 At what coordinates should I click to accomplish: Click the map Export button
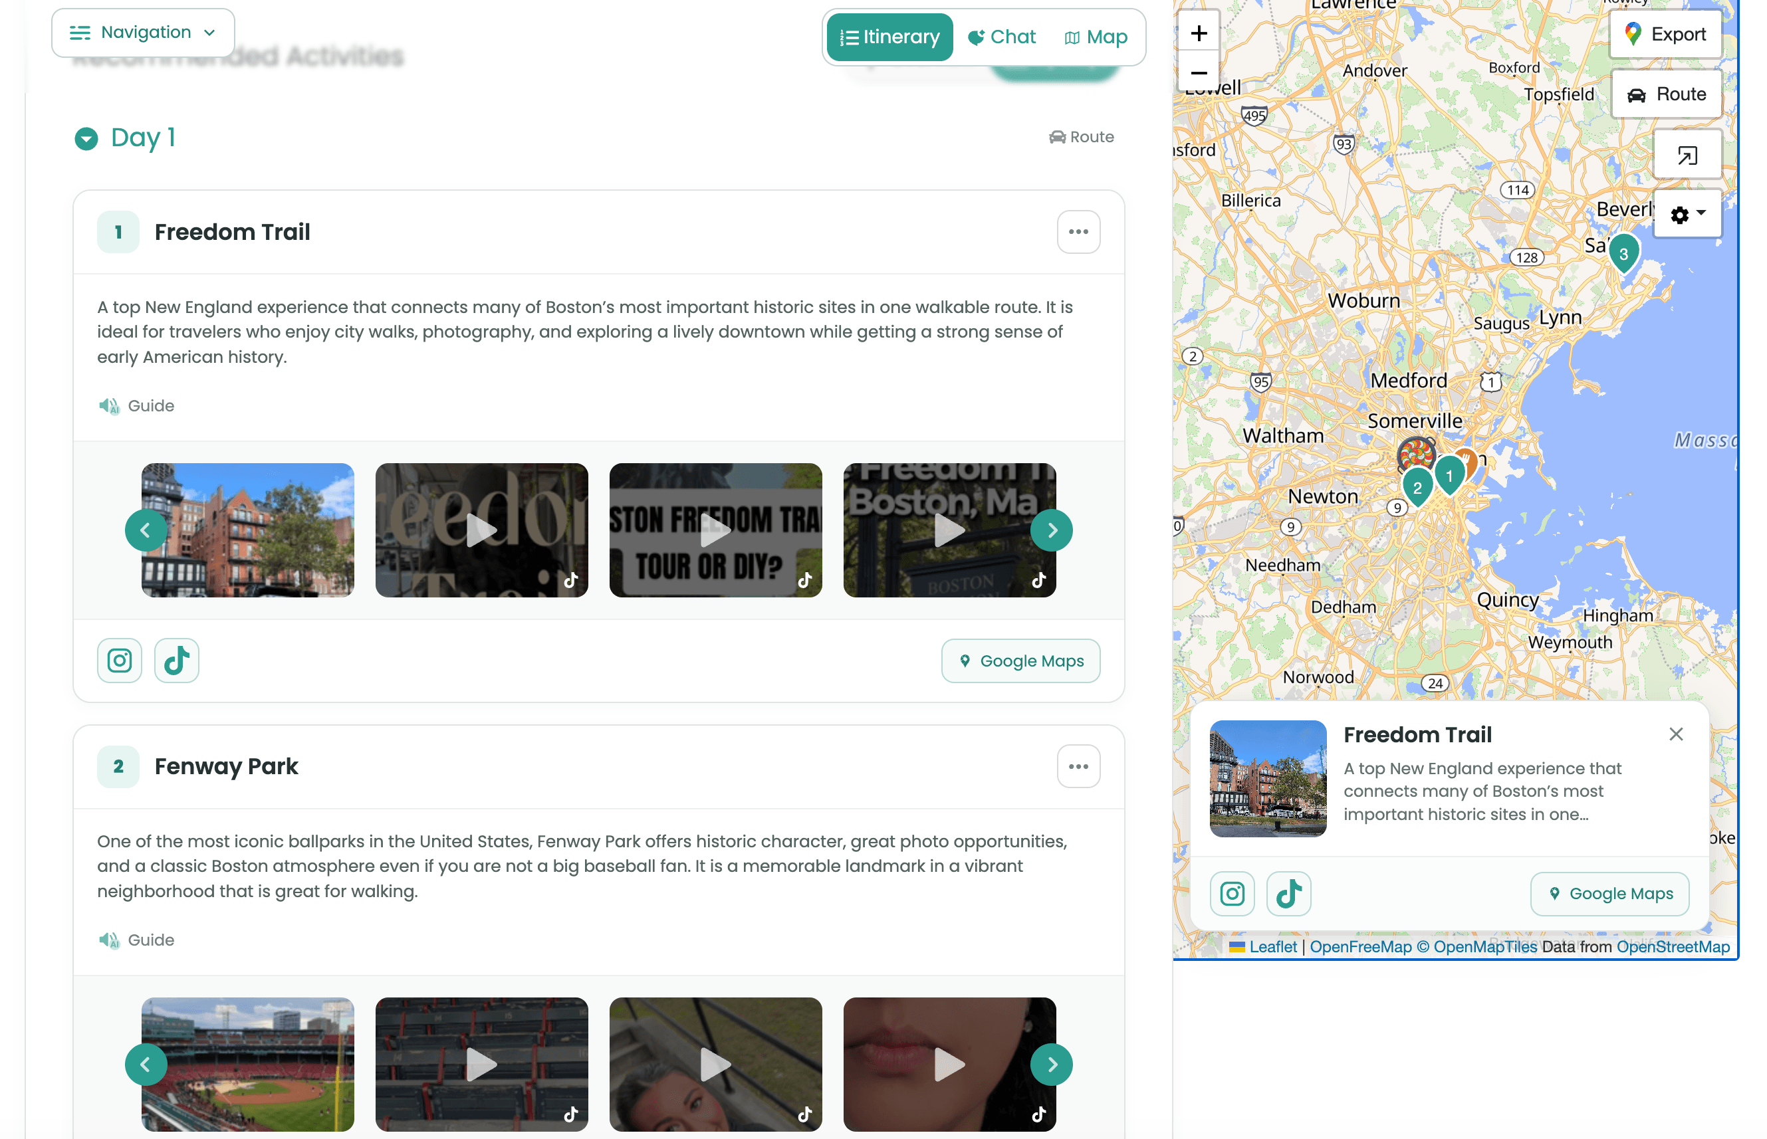click(x=1666, y=34)
